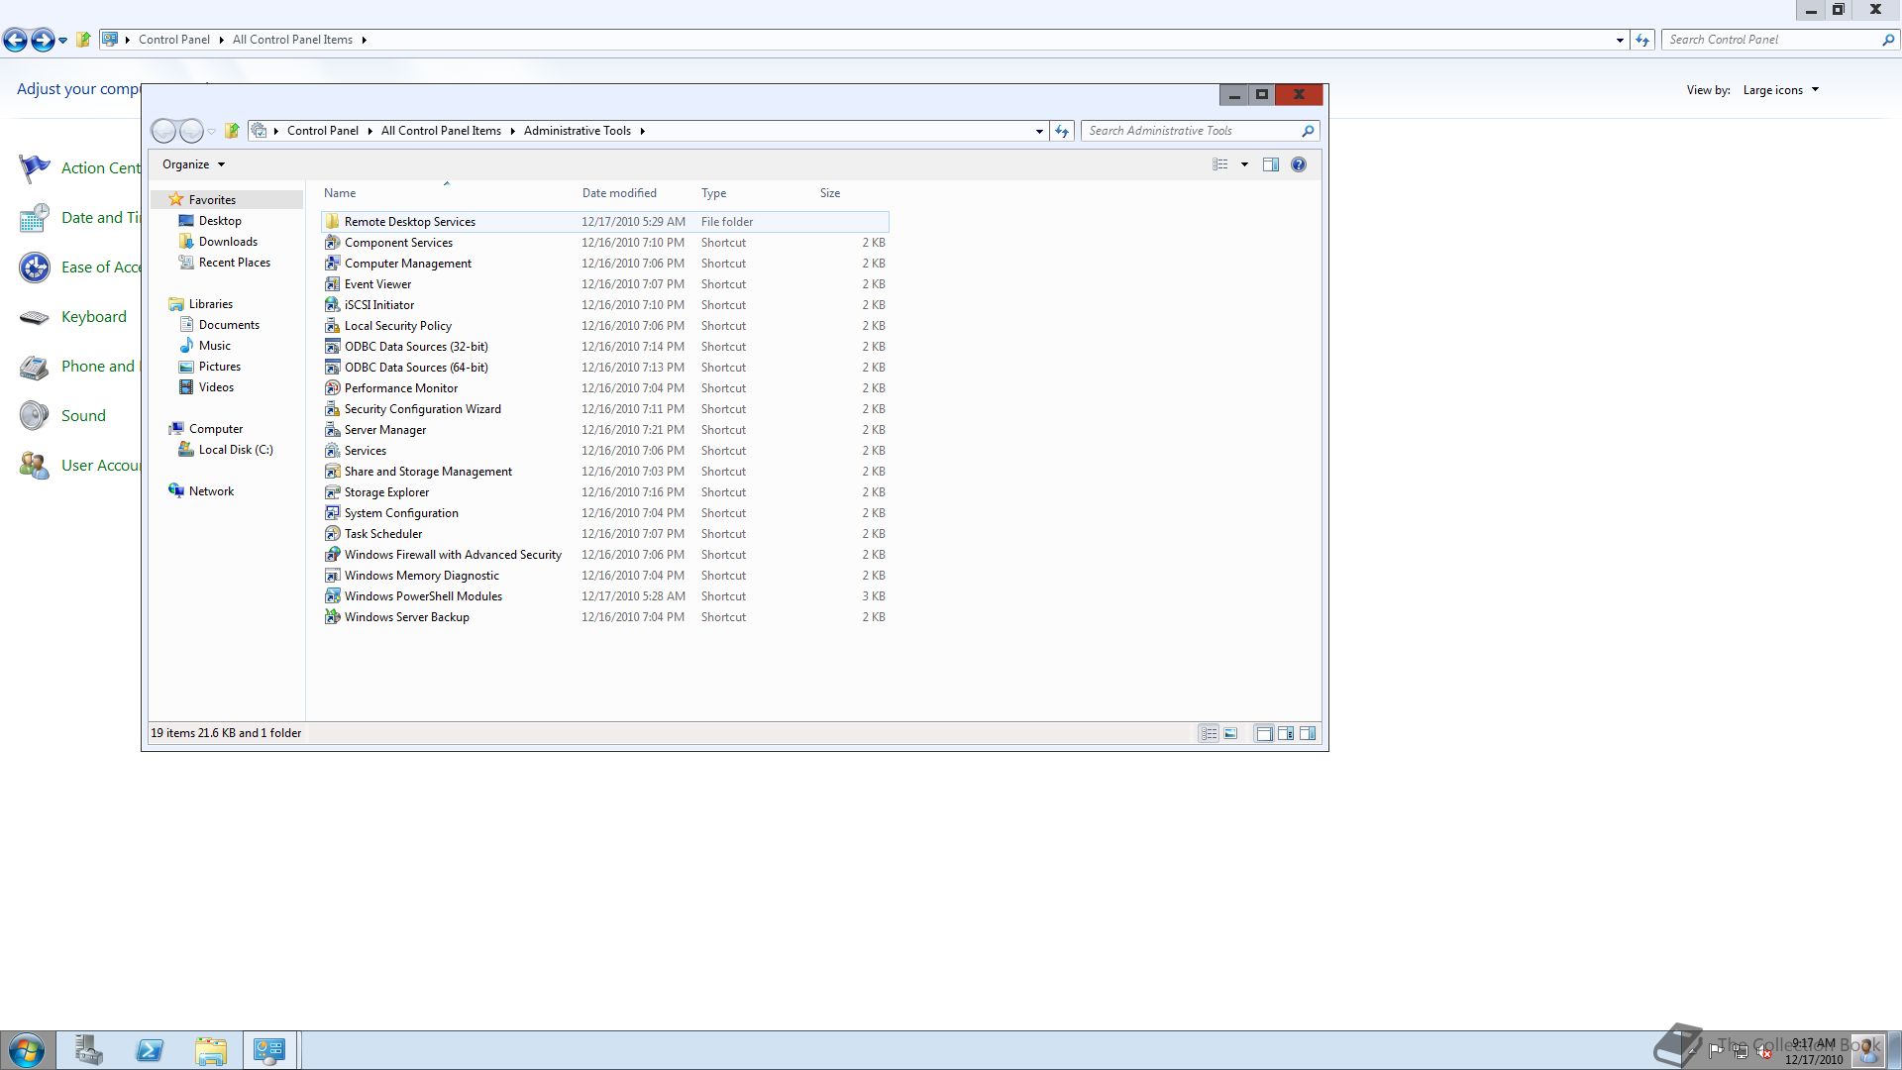Image resolution: width=1902 pixels, height=1070 pixels.
Task: Click the "3 KB" size value
Action: pyautogui.click(x=873, y=596)
